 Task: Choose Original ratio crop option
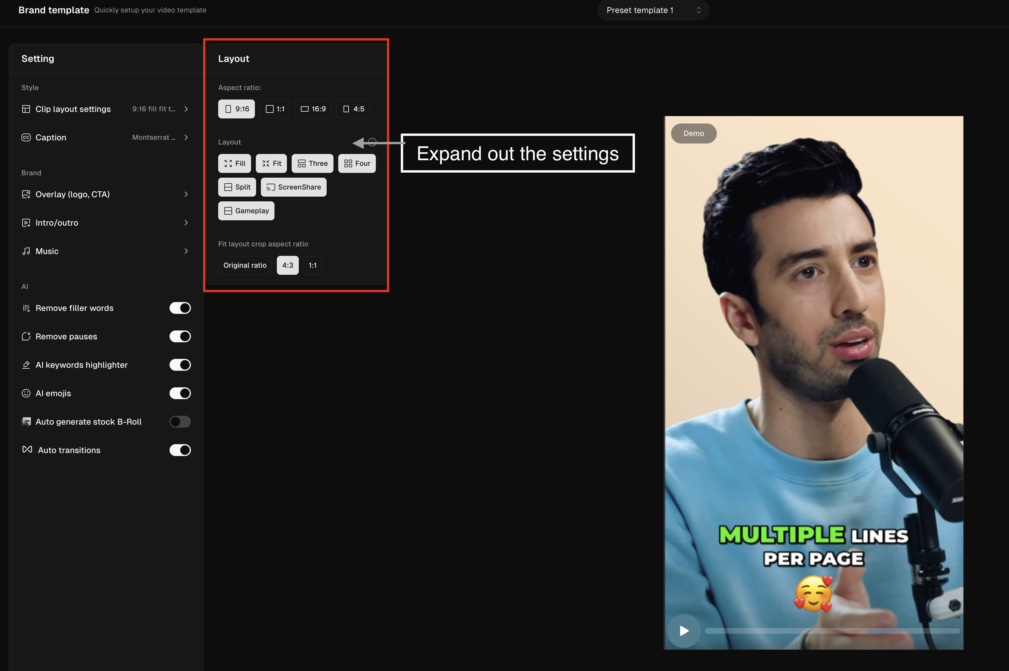point(245,265)
